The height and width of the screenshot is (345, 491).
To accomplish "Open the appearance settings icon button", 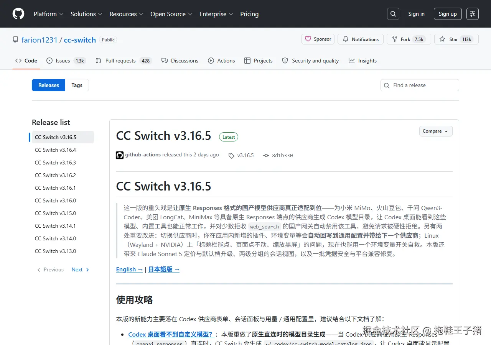I will pyautogui.click(x=473, y=14).
